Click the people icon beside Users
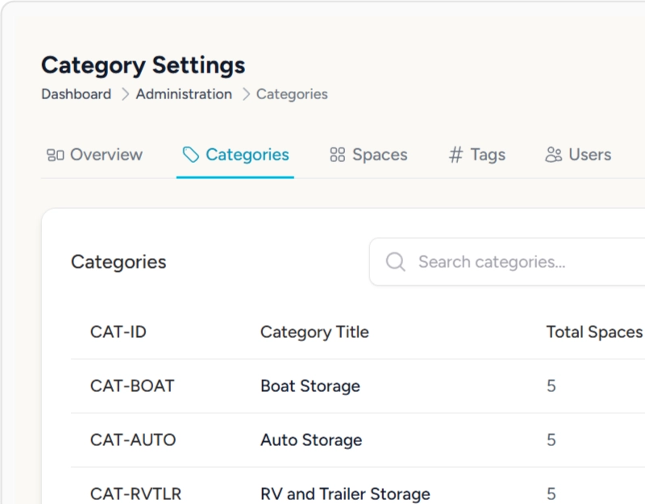645x504 pixels. 553,155
